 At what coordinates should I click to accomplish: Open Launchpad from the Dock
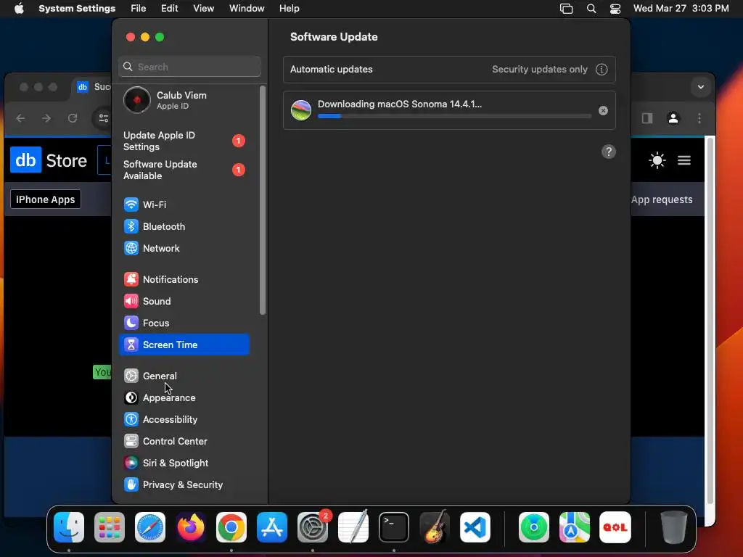coord(110,527)
